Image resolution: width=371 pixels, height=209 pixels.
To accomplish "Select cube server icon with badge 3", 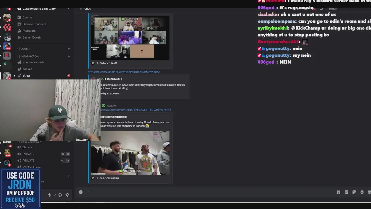I will click(x=7, y=162).
